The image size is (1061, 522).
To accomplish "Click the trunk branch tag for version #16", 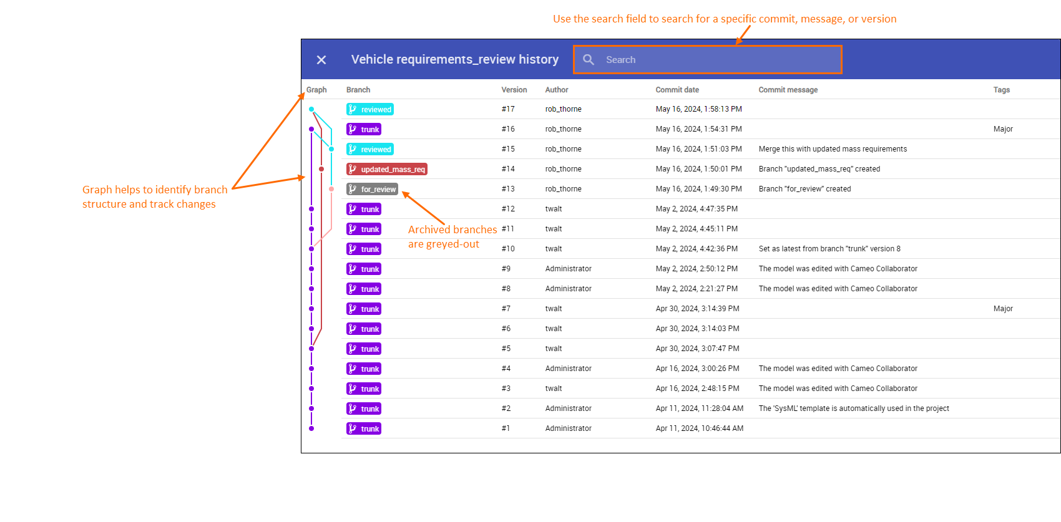I will click(x=364, y=129).
